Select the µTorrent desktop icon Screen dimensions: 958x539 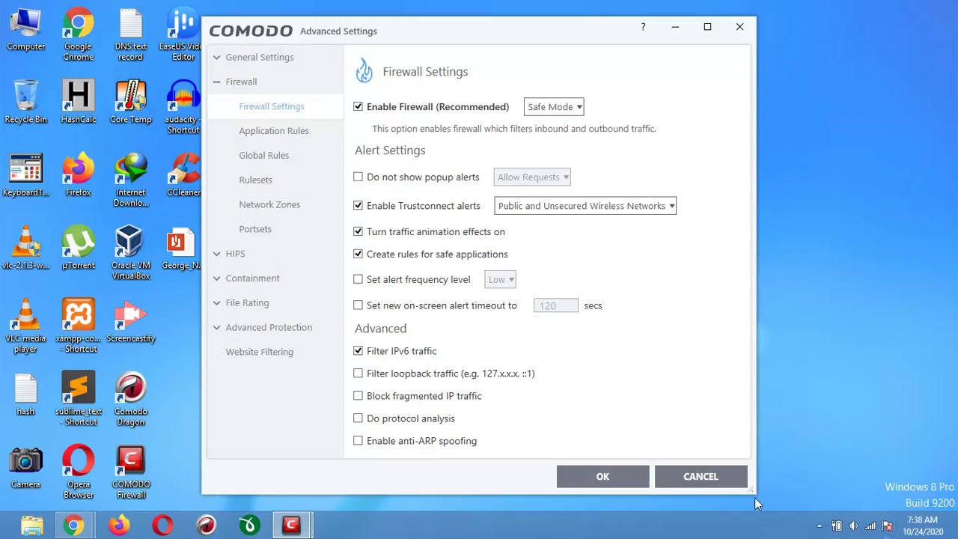click(x=78, y=249)
